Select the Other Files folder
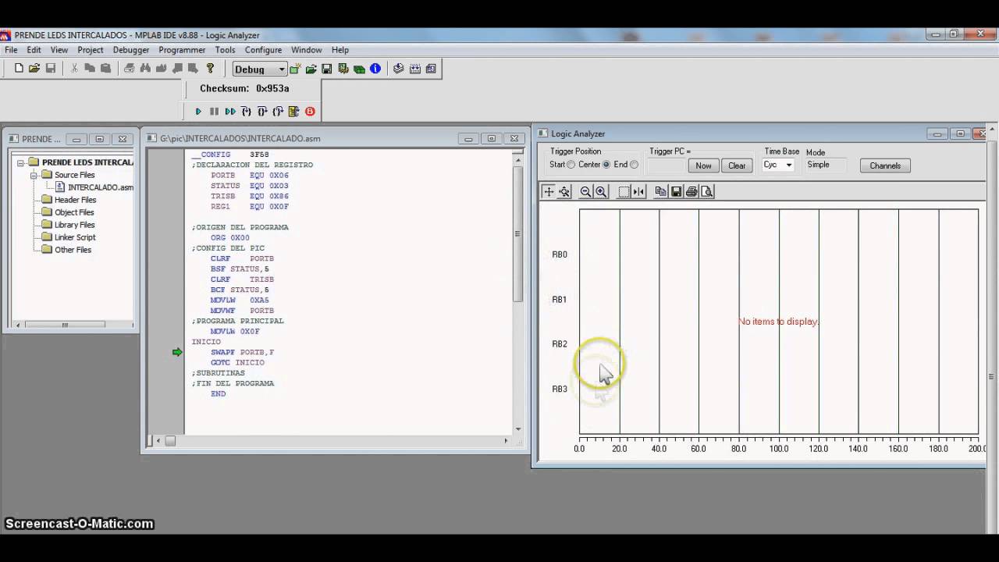The height and width of the screenshot is (562, 999). (x=73, y=250)
